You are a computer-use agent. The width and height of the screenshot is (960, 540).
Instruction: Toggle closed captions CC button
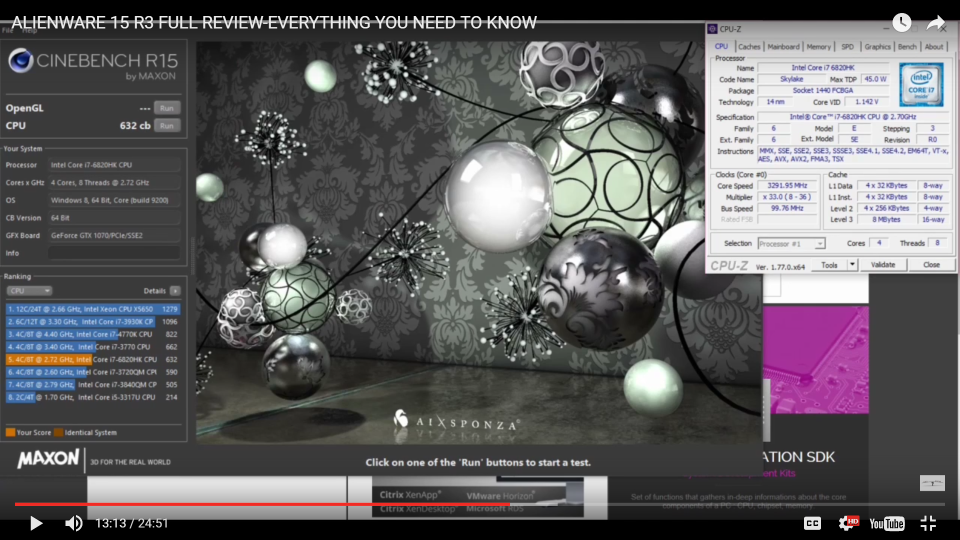(812, 523)
